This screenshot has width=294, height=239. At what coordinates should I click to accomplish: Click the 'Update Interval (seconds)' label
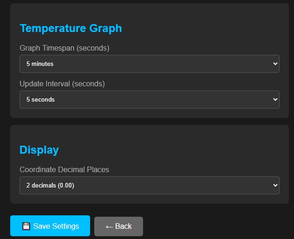[62, 84]
